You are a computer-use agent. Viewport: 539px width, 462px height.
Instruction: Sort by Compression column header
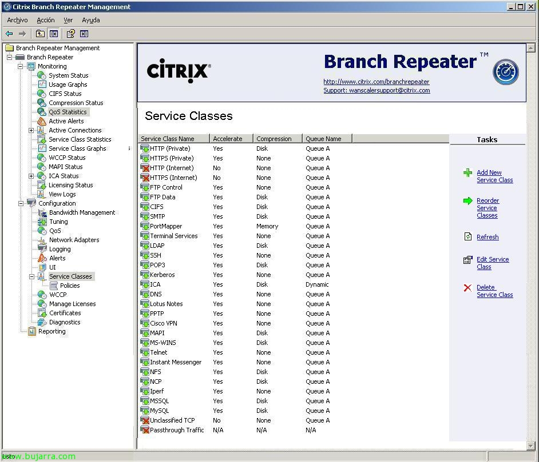pos(278,139)
